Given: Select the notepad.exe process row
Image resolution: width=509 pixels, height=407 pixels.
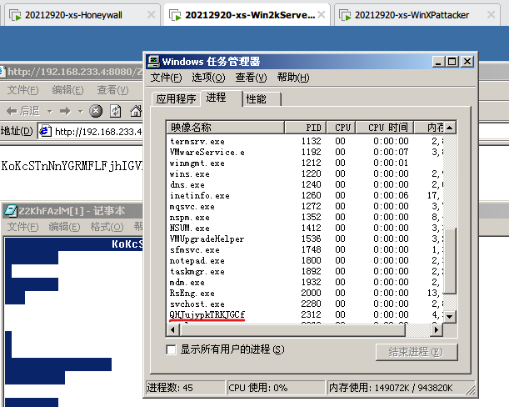Looking at the screenshot, I should [305, 260].
